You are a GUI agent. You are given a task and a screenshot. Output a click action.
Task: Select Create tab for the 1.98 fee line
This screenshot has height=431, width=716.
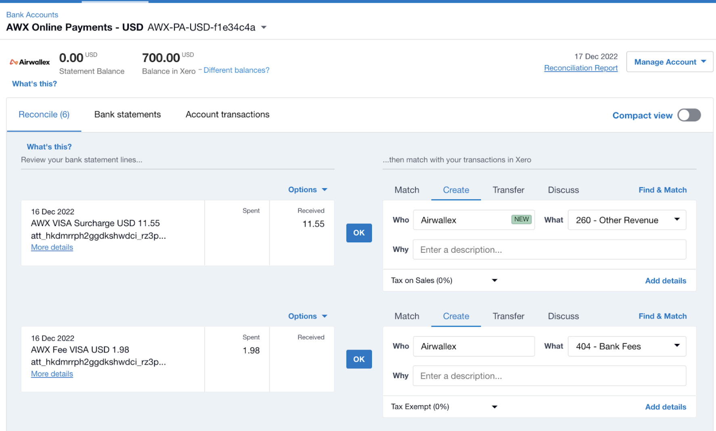(x=456, y=316)
